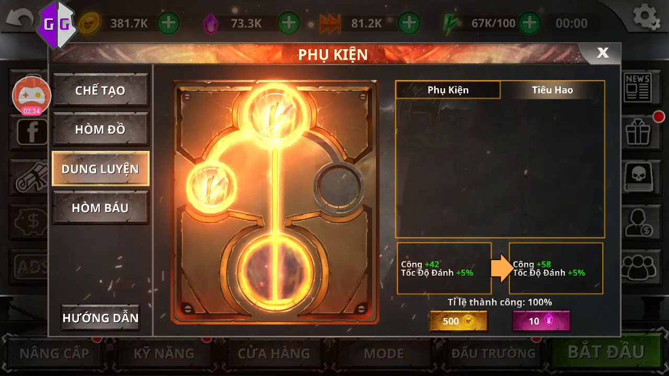The height and width of the screenshot is (376, 669).
Task: Open the skull book icon
Action: (x=637, y=177)
